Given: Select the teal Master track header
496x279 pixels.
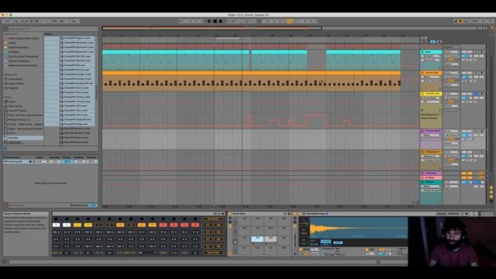Looking at the screenshot, I should click(x=431, y=183).
